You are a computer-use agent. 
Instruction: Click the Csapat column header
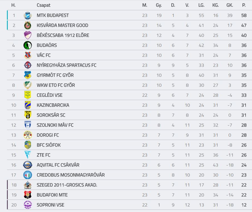pyautogui.click(x=44, y=5)
